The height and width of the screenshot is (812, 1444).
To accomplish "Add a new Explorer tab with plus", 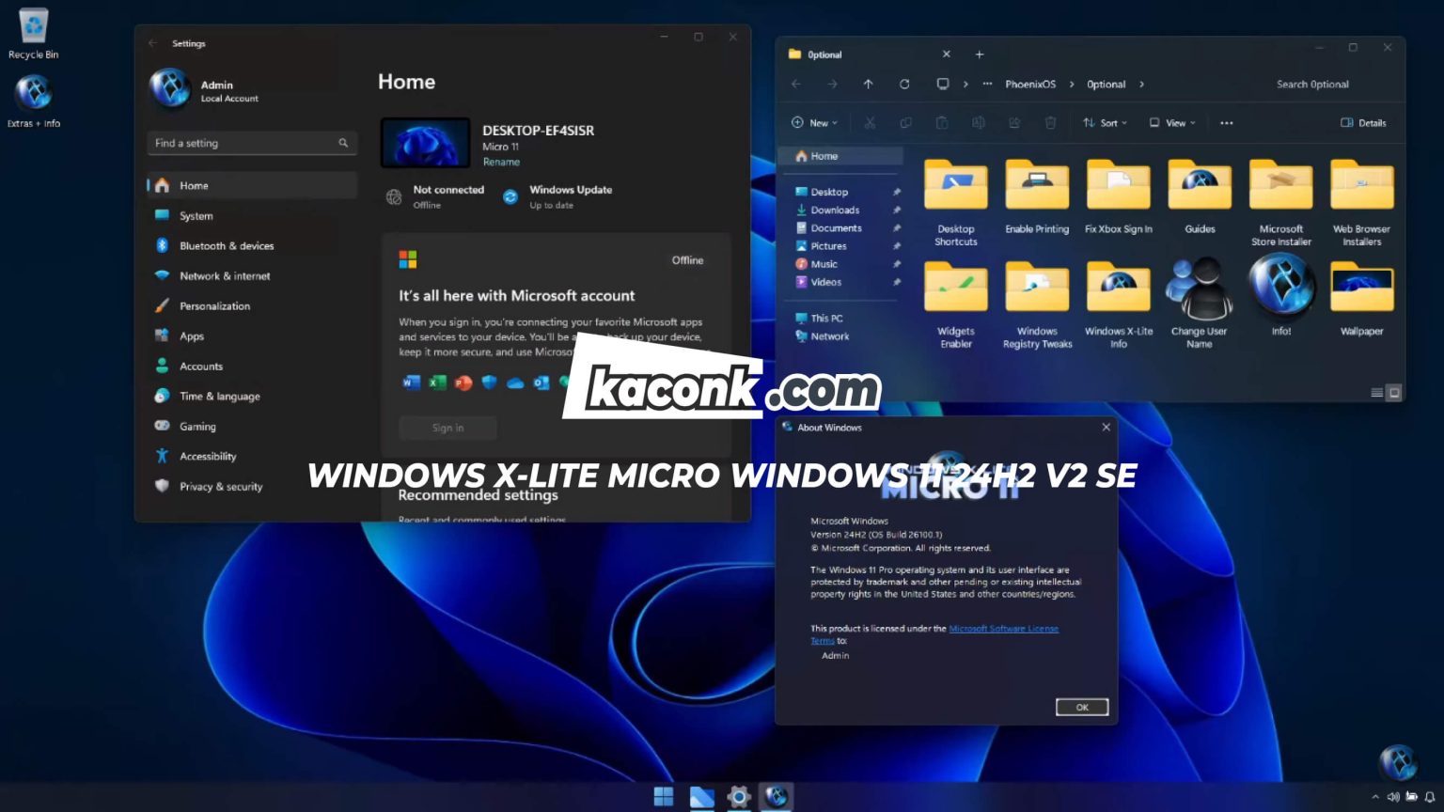I will click(980, 55).
